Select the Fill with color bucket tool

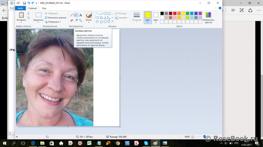click(x=76, y=15)
